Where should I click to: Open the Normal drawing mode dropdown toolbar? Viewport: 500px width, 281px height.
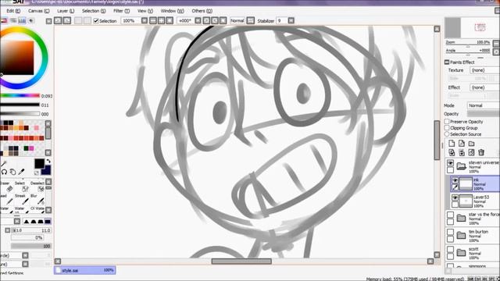[251, 21]
